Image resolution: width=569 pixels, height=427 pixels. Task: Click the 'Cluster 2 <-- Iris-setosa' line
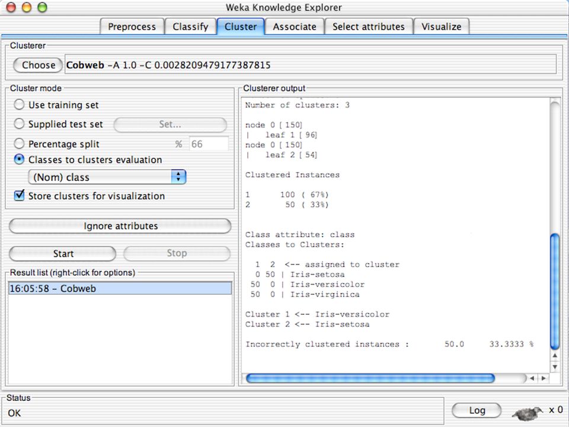pyautogui.click(x=307, y=324)
